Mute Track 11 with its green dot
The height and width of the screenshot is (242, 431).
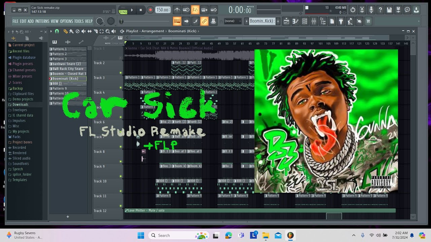(121, 206)
